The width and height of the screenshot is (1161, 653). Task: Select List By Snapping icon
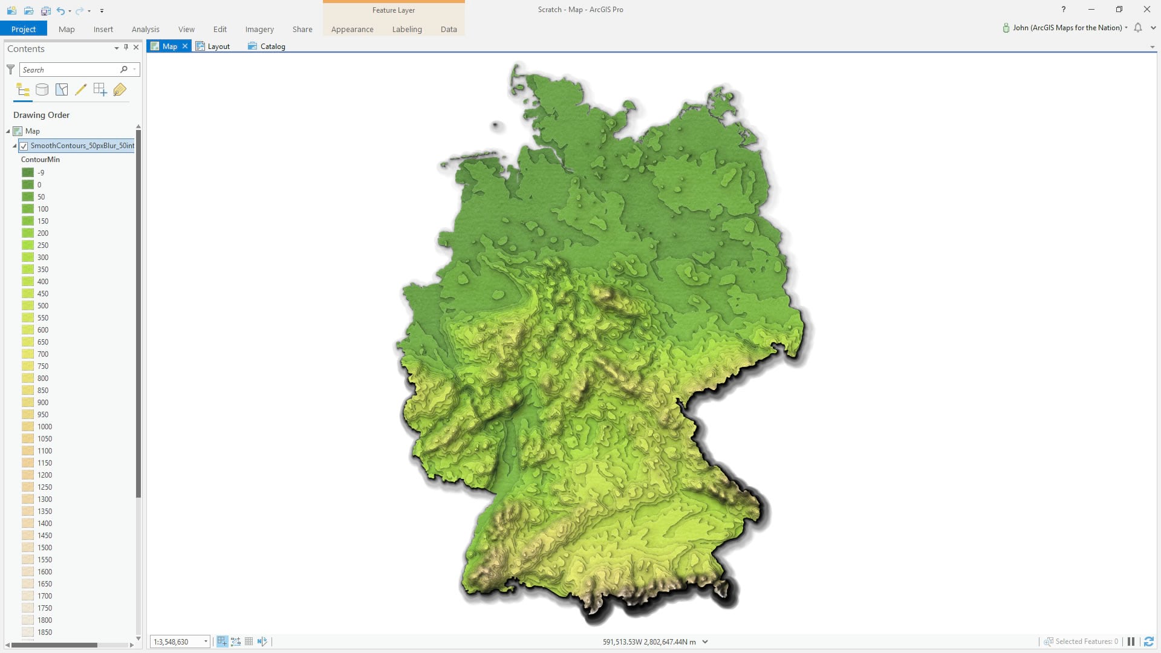click(x=100, y=90)
